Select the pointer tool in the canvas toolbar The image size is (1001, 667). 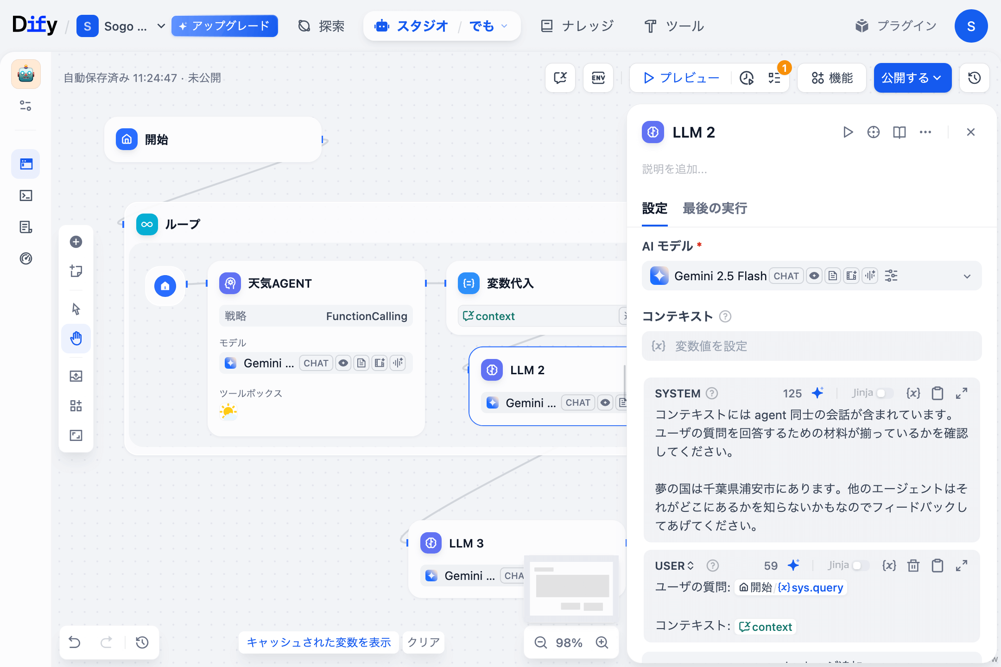pos(76,308)
